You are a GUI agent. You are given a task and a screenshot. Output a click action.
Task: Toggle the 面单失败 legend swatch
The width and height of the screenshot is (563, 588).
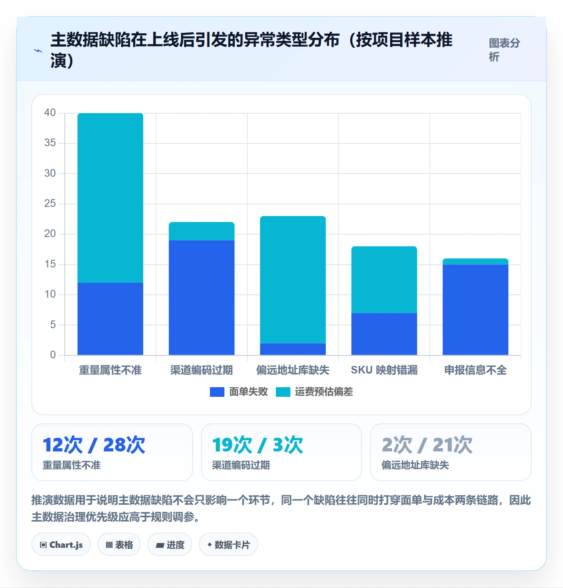coord(217,392)
